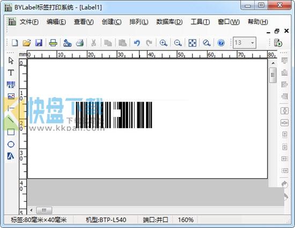Click the rotate object icon

click(x=285, y=185)
